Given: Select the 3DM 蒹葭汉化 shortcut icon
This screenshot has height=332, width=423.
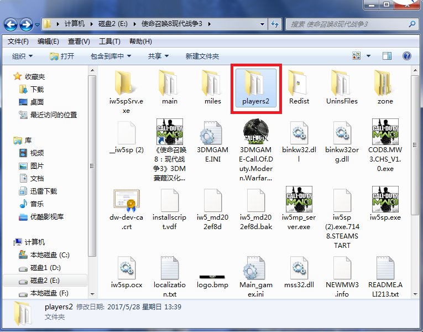Looking at the screenshot, I should coord(169,132).
